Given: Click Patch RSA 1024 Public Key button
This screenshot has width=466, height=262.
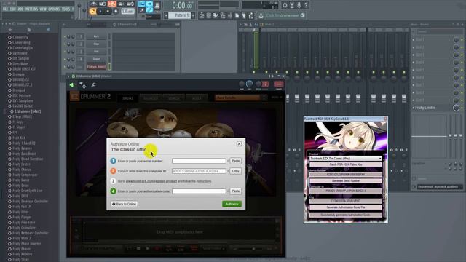Looking at the screenshot, I should click(346, 164).
